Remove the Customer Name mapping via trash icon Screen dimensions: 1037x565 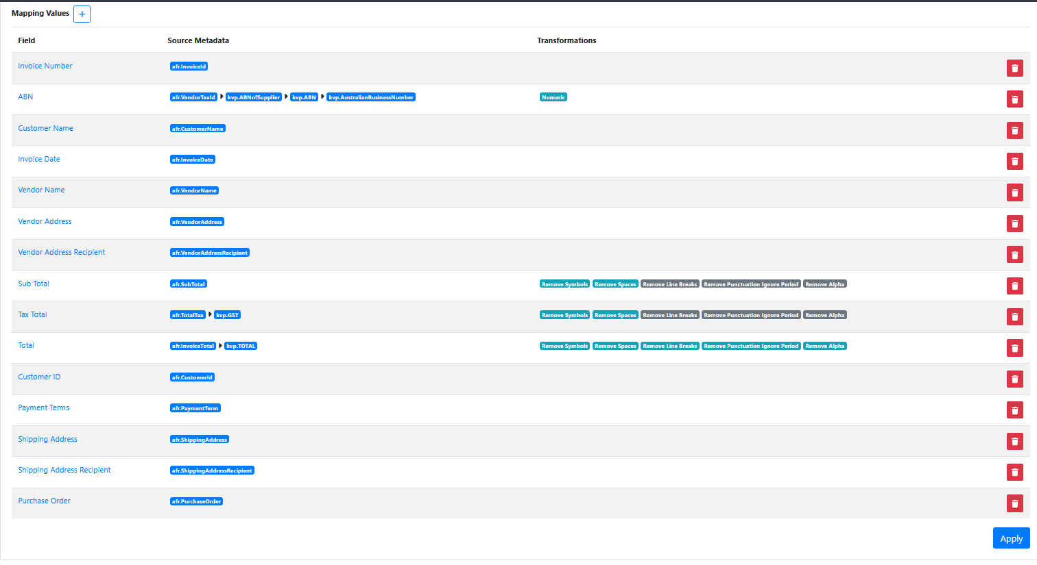tap(1014, 131)
